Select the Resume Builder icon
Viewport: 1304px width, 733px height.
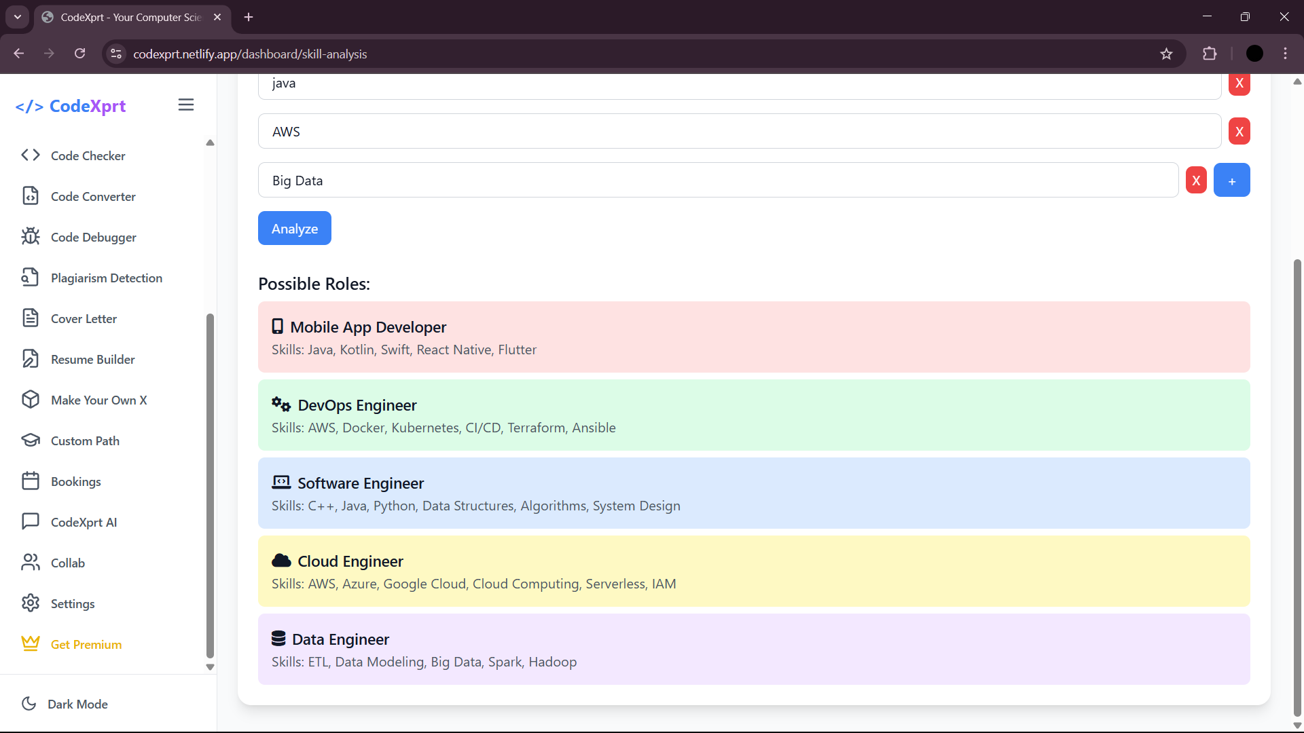pos(31,359)
